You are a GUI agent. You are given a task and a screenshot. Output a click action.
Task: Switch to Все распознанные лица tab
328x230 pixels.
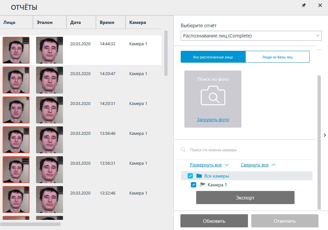(x=213, y=57)
